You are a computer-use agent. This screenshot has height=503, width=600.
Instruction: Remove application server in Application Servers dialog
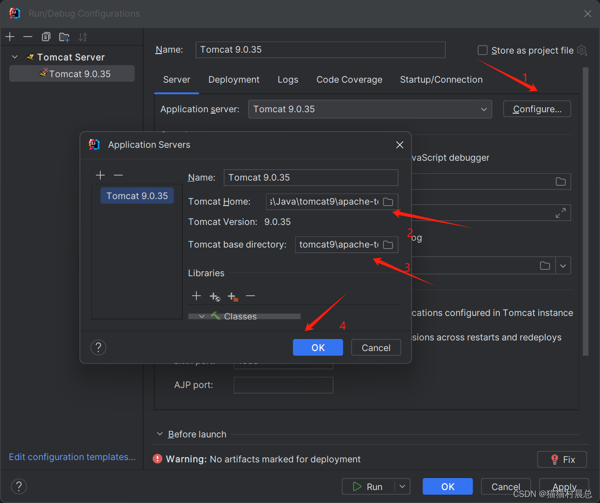[118, 175]
